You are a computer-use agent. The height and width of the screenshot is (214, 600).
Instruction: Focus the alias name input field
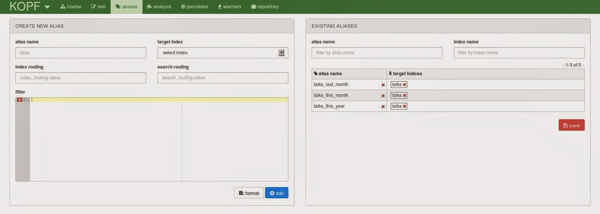tap(81, 53)
